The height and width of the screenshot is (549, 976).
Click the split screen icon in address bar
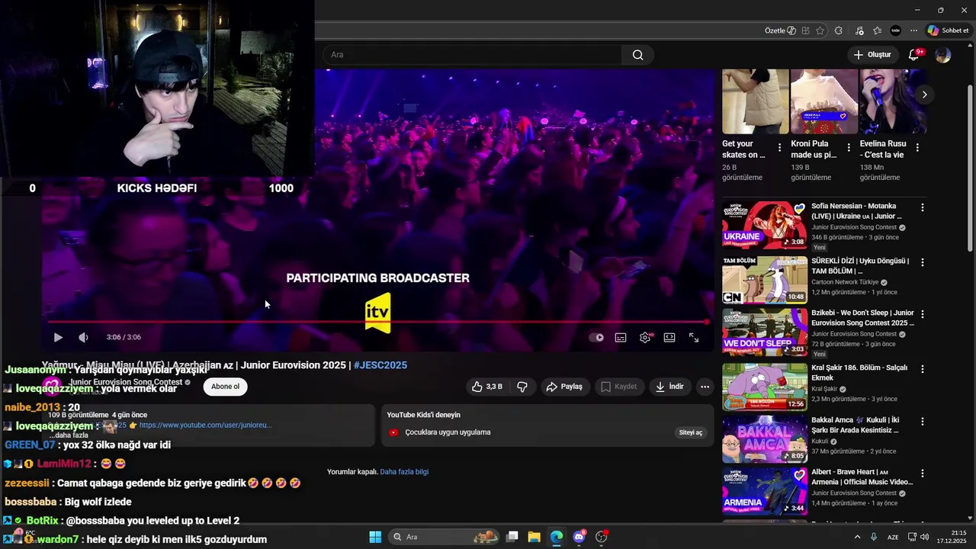(805, 30)
